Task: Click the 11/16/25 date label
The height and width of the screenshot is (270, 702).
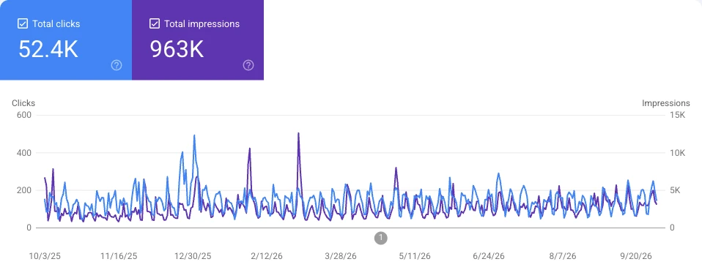Action: 119,256
